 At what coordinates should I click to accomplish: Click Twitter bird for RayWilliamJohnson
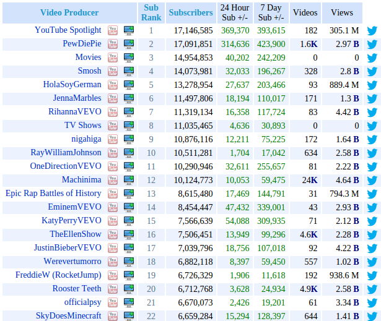372,153
